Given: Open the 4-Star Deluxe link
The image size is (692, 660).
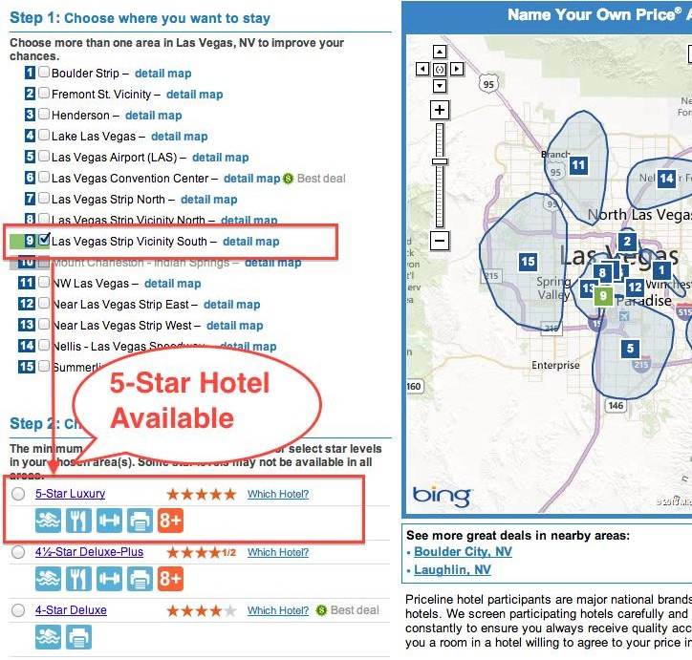Looking at the screenshot, I should coord(71,609).
